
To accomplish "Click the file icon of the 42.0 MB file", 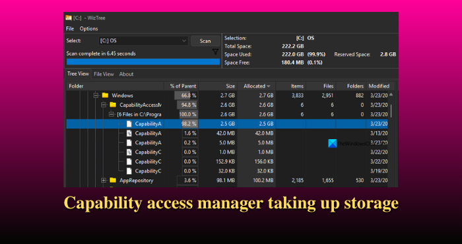I will point(129,133).
